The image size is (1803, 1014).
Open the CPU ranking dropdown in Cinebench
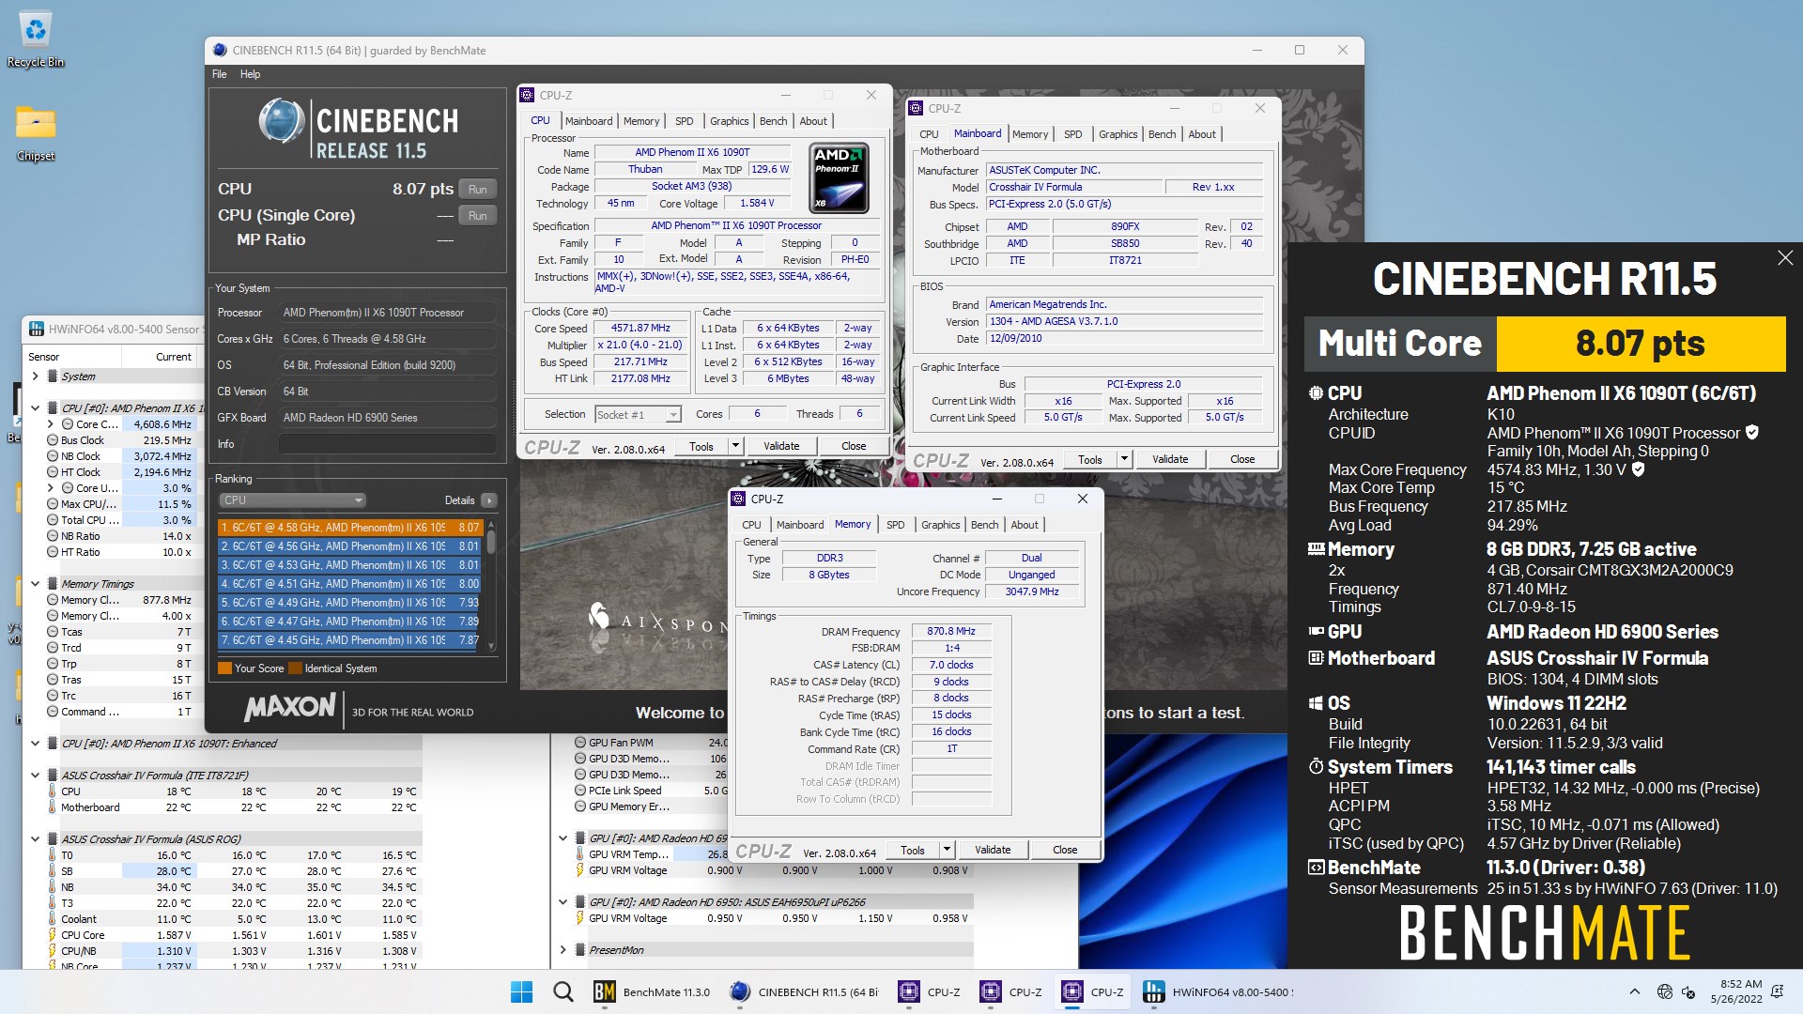pos(292,500)
